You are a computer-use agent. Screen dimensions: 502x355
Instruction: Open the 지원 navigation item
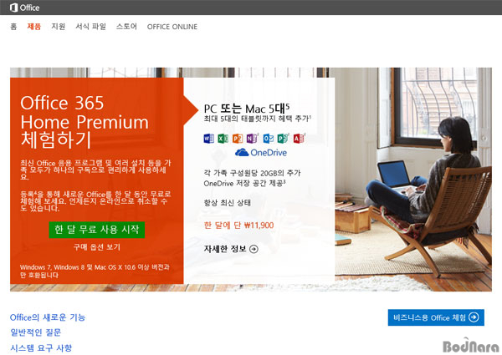59,27
